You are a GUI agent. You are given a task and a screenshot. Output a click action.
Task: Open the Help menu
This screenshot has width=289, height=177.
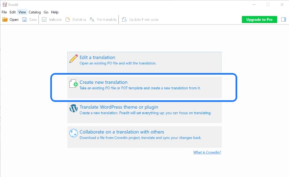pyautogui.click(x=55, y=12)
